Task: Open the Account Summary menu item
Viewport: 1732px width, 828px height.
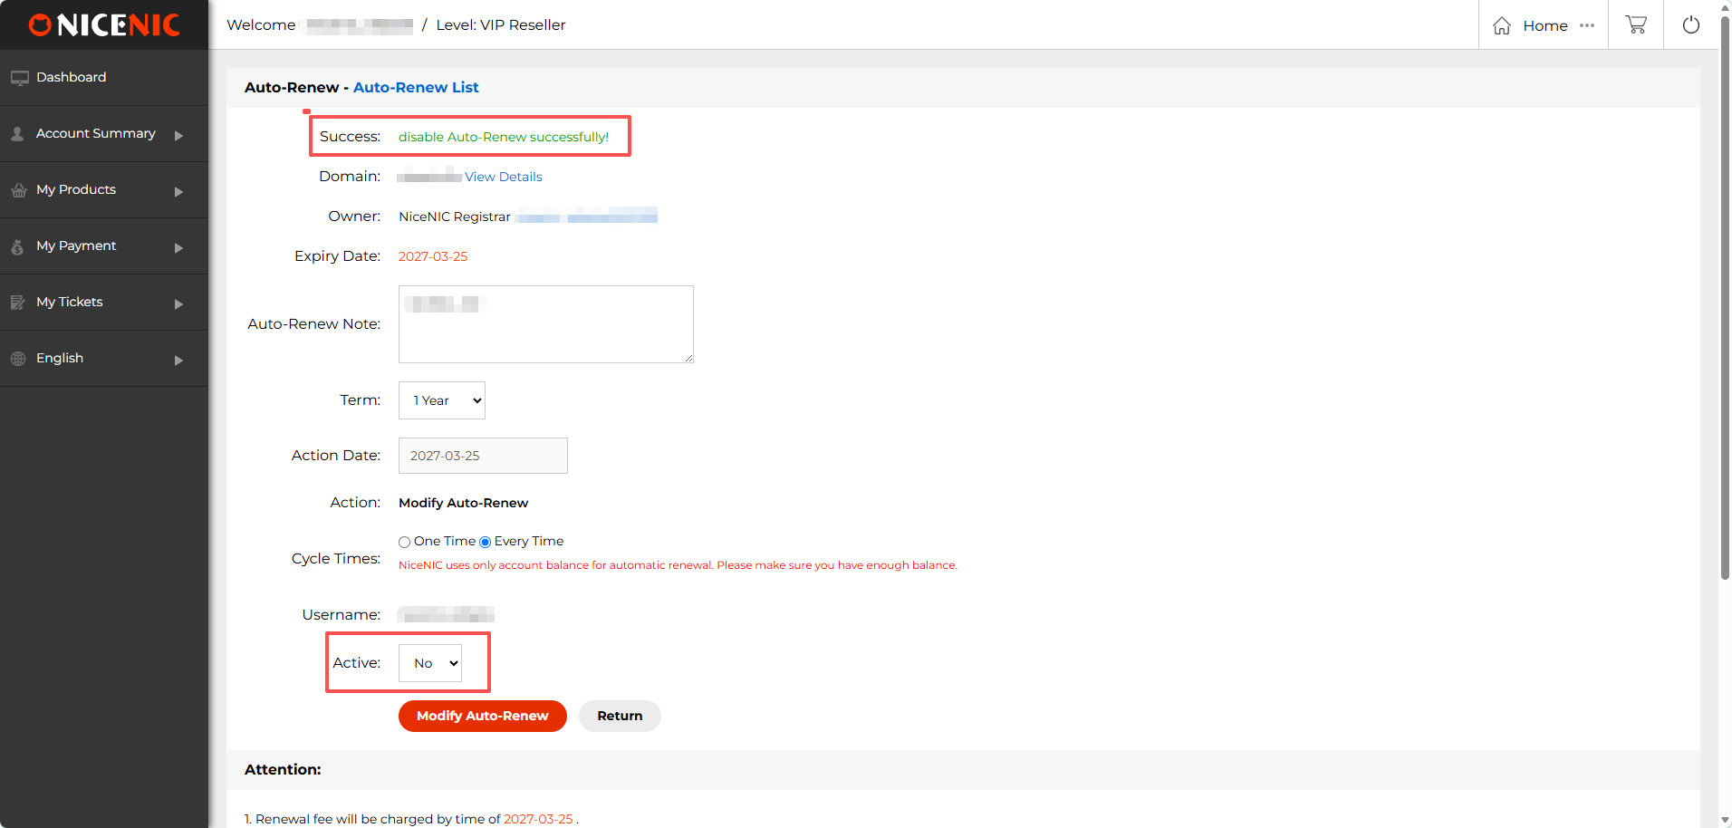Action: pyautogui.click(x=104, y=134)
